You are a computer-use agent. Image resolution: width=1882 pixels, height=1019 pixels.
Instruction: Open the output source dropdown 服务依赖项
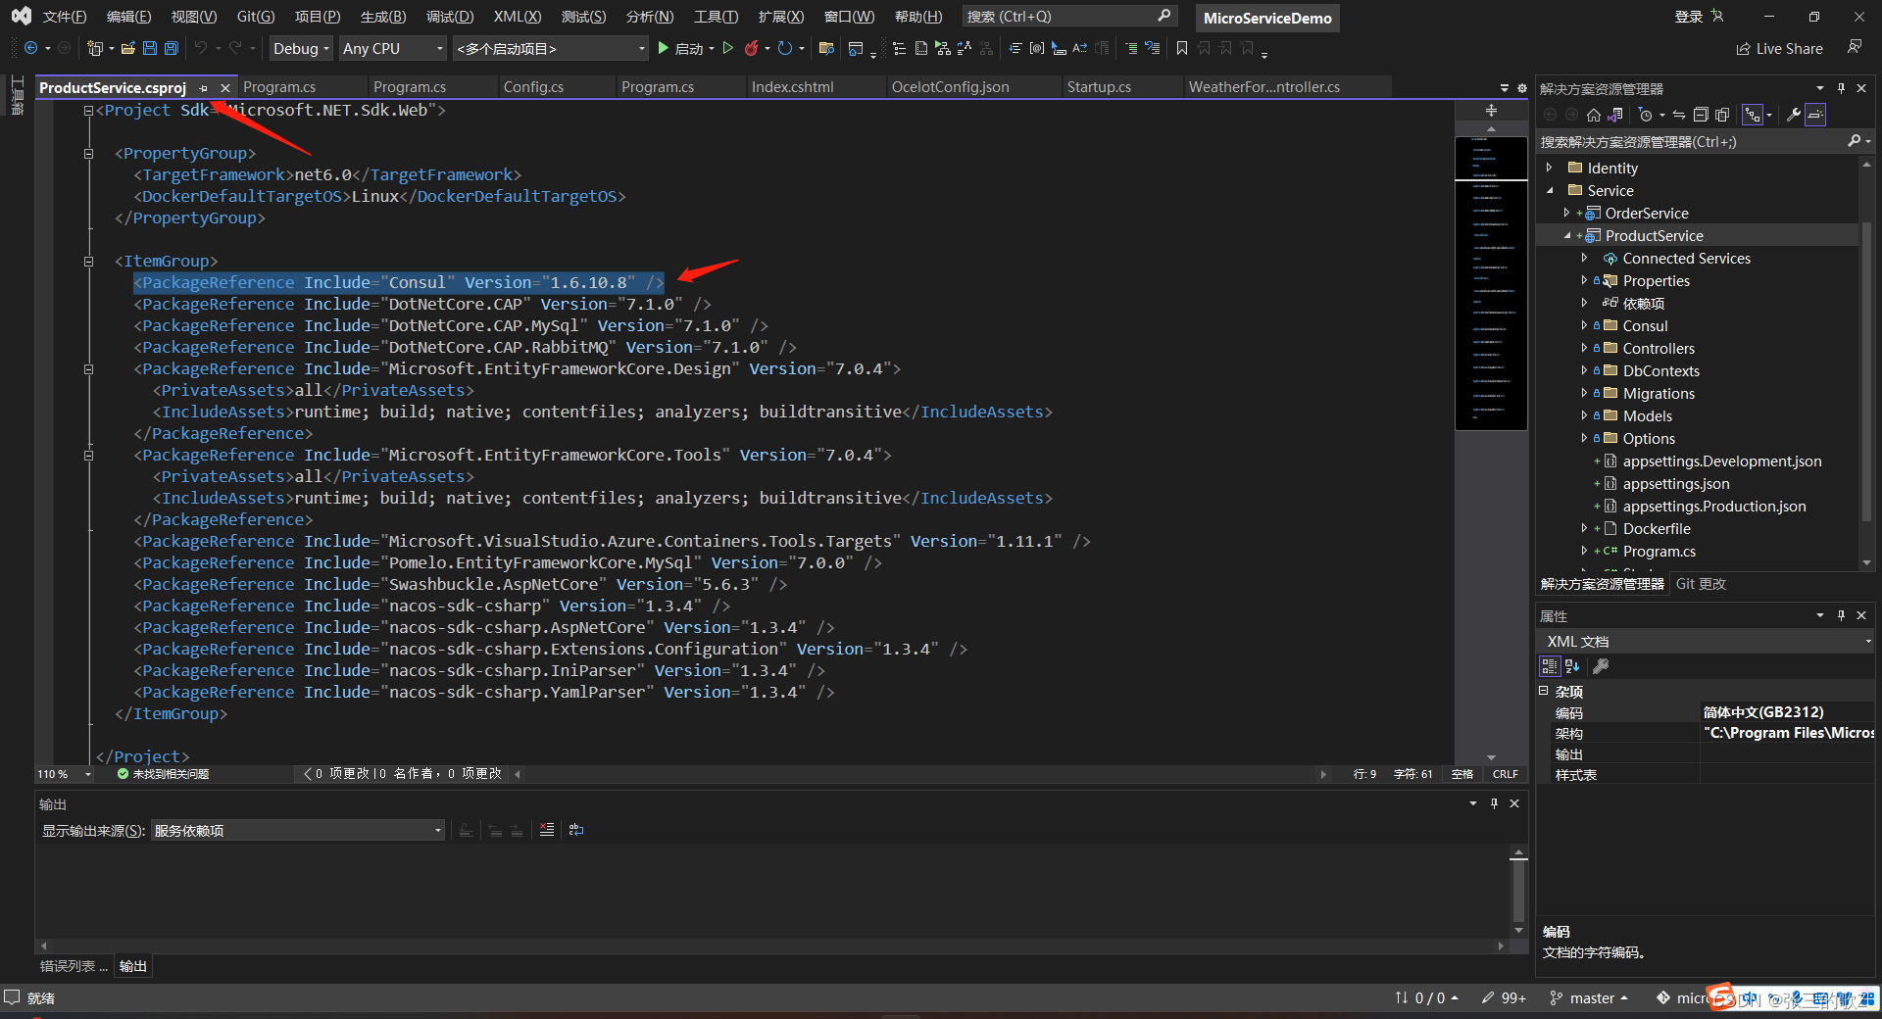pos(298,830)
